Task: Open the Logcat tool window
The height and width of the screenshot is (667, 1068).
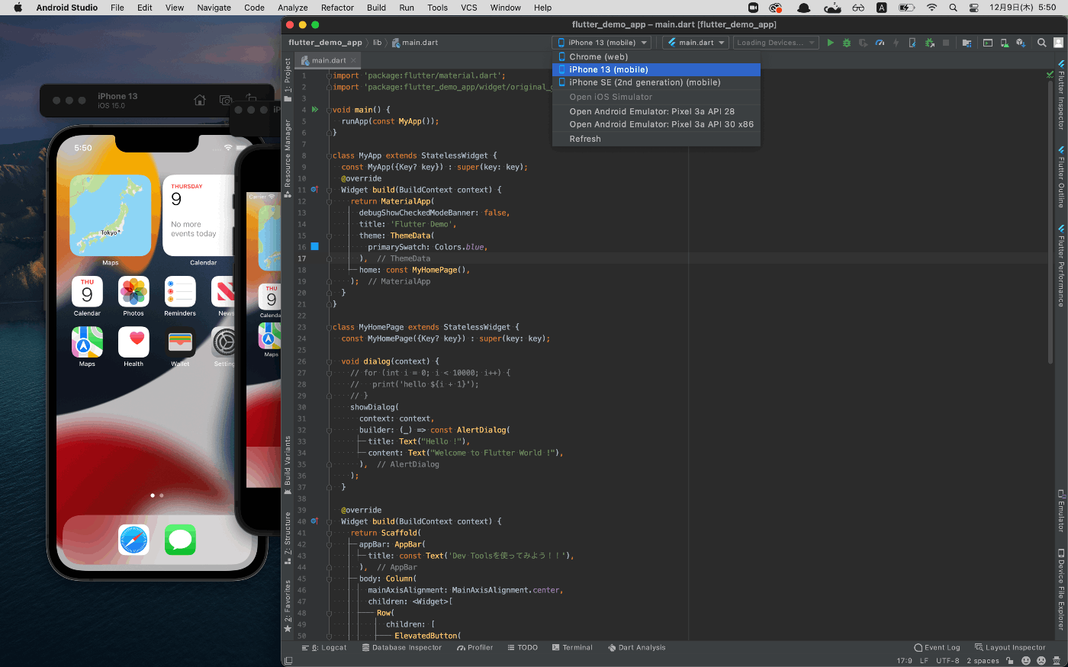Action: pyautogui.click(x=324, y=648)
